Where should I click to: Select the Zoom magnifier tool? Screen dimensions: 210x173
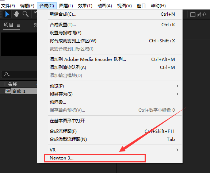[x=26, y=14]
